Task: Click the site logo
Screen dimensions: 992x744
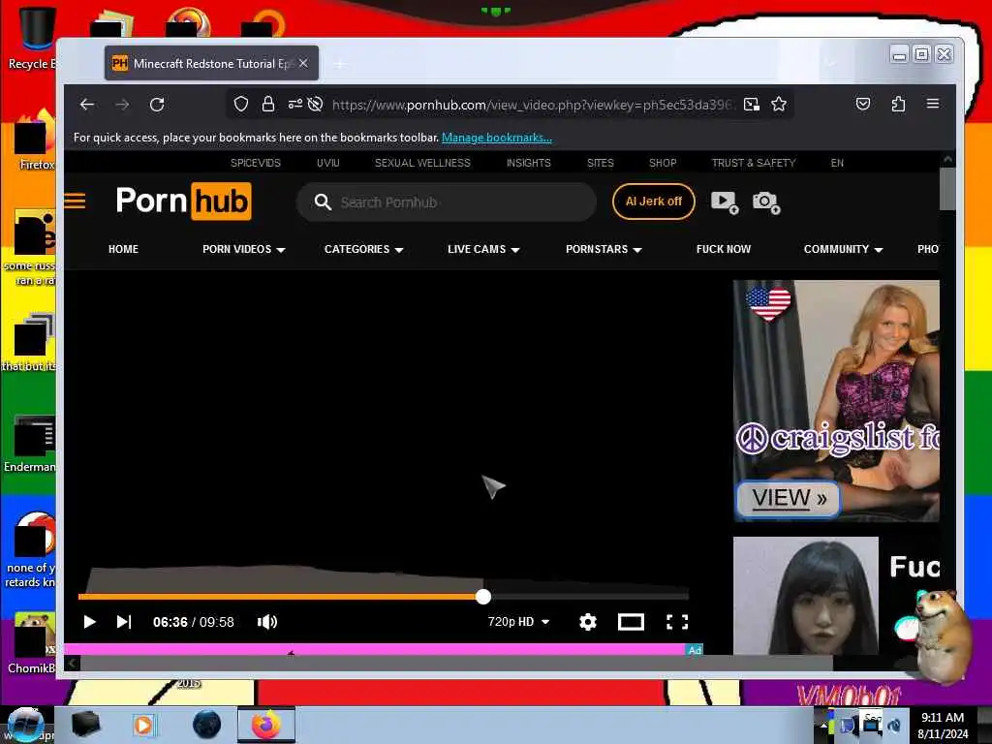Action: click(183, 201)
